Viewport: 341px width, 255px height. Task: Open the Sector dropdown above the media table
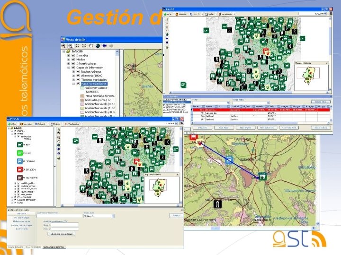tap(228, 103)
